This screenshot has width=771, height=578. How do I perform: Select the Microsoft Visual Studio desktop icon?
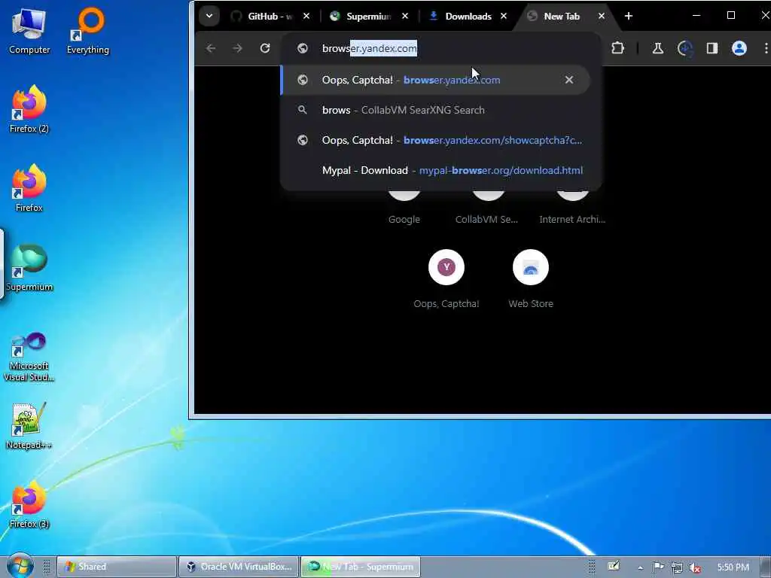click(29, 357)
